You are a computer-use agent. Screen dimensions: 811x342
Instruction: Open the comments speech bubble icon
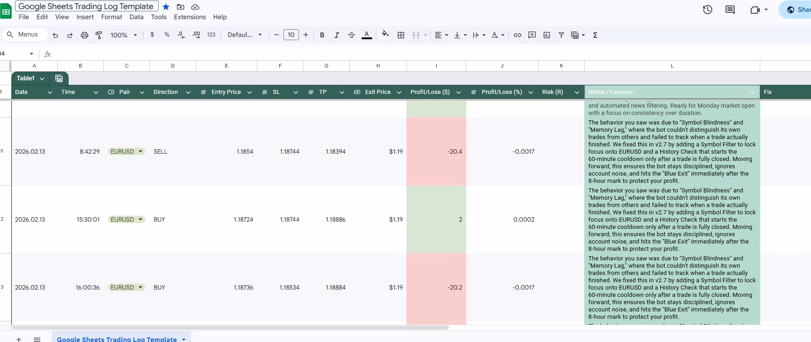[x=730, y=10]
